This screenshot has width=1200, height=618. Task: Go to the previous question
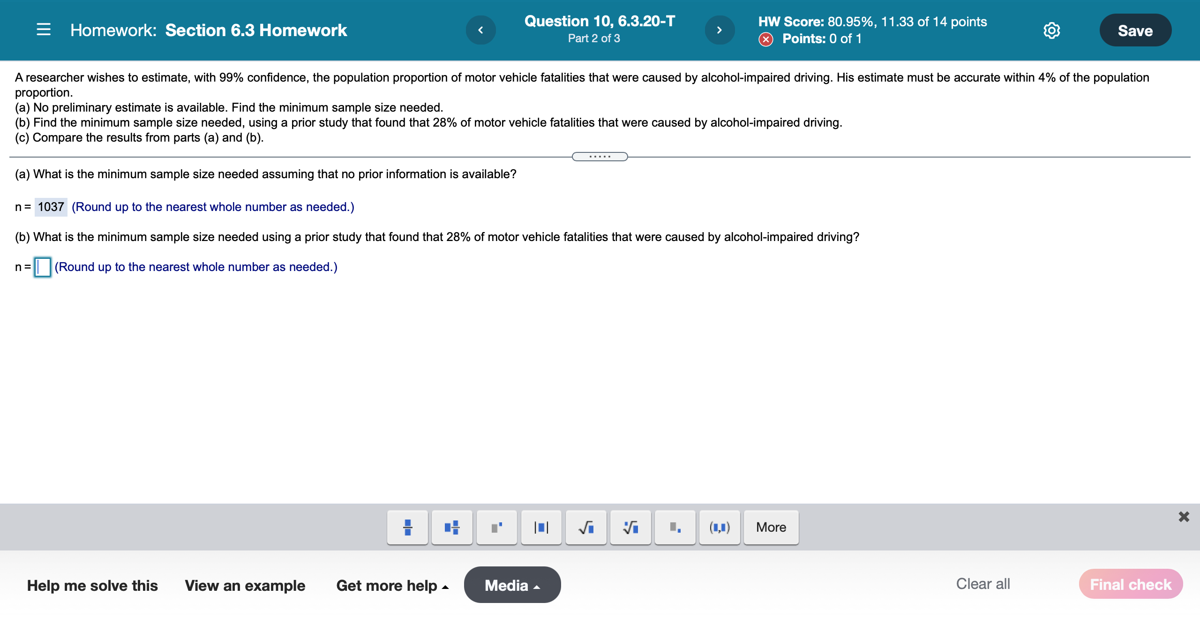click(x=480, y=30)
